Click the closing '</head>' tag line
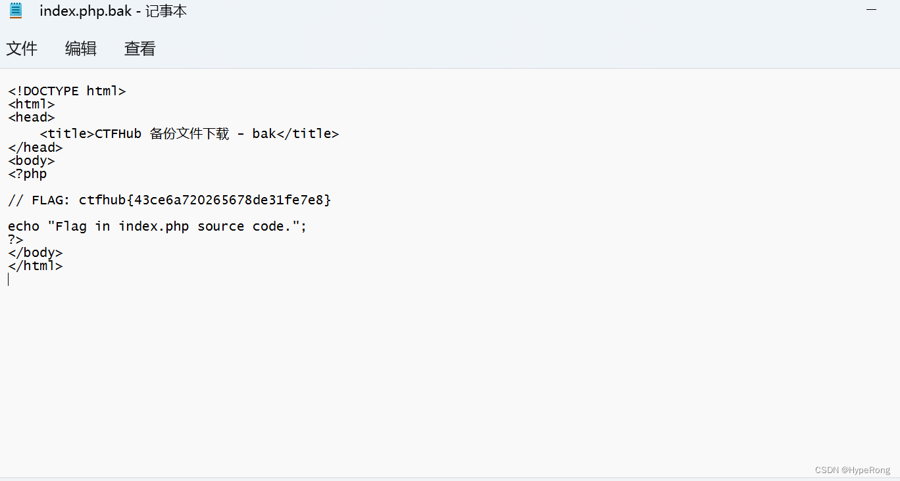This screenshot has width=900, height=481. coord(36,148)
